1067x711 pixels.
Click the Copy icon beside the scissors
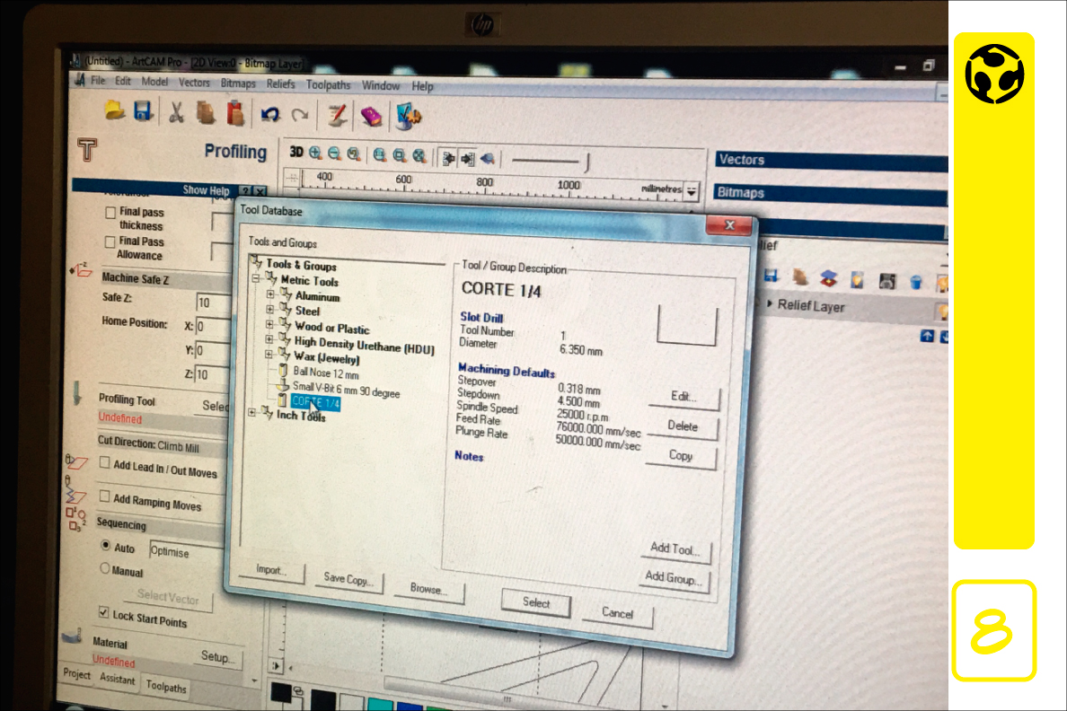pos(206,113)
